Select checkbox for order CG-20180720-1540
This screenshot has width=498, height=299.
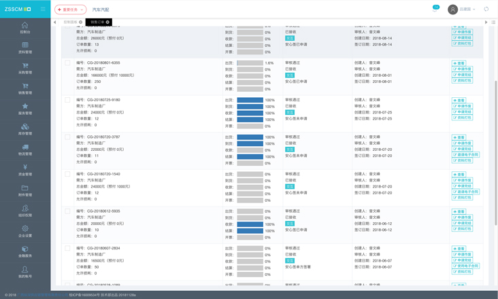coord(67,174)
